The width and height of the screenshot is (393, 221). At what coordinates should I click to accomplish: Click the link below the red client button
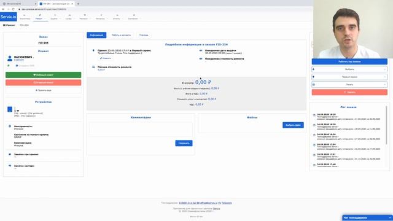(44, 90)
